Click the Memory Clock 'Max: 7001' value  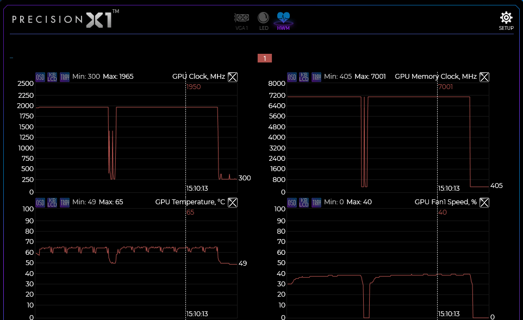pyautogui.click(x=370, y=77)
